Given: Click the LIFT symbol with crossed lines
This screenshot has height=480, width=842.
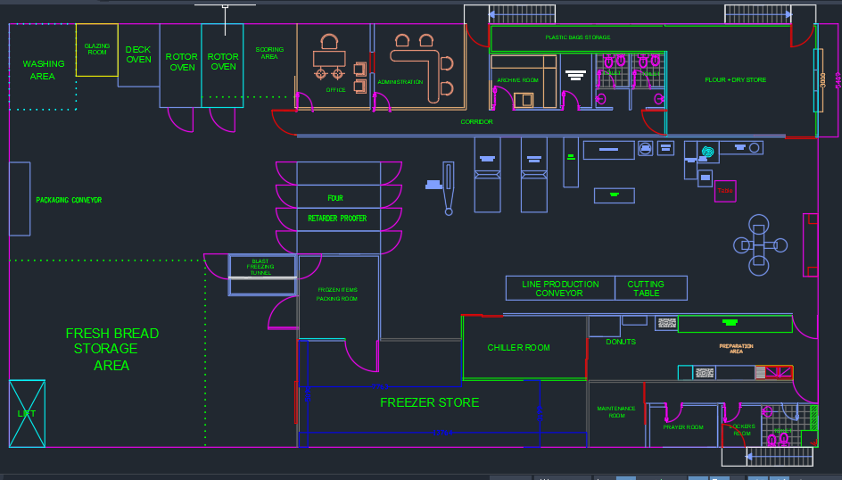Looking at the screenshot, I should pyautogui.click(x=27, y=413).
